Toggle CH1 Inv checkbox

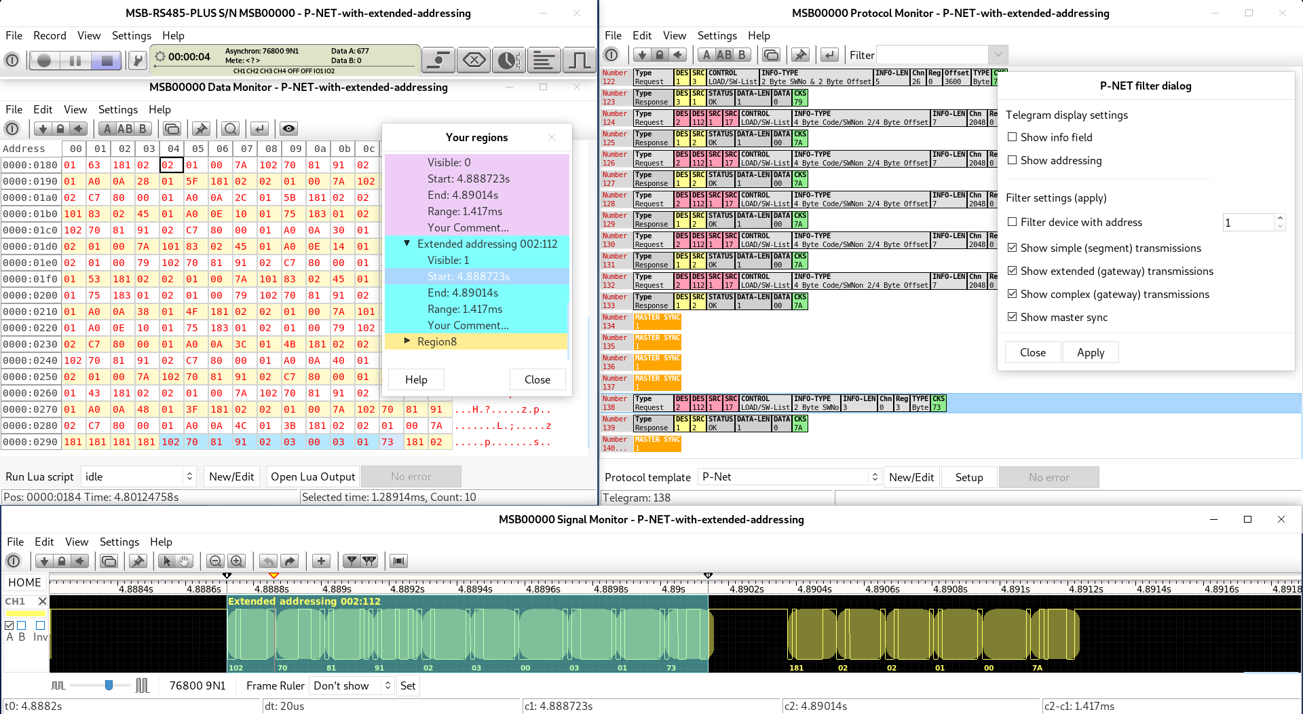(x=40, y=625)
